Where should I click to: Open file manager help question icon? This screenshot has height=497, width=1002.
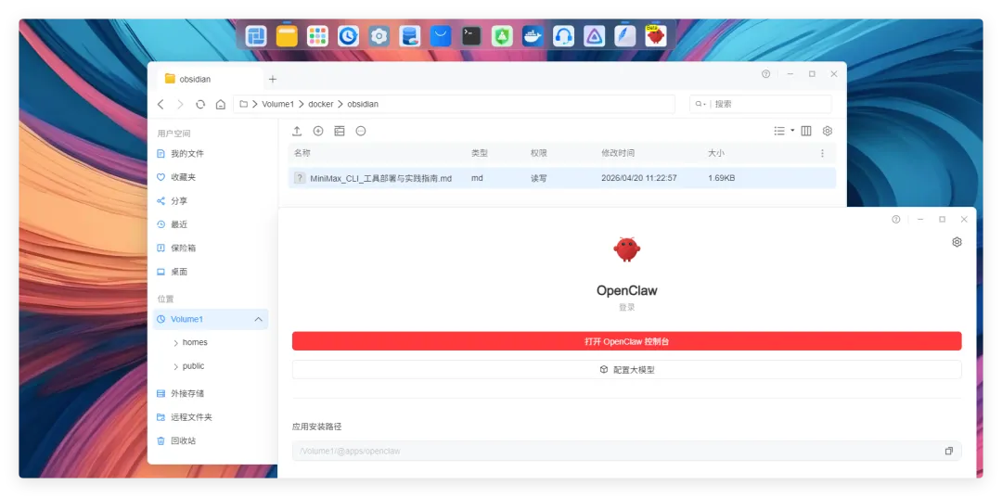765,74
